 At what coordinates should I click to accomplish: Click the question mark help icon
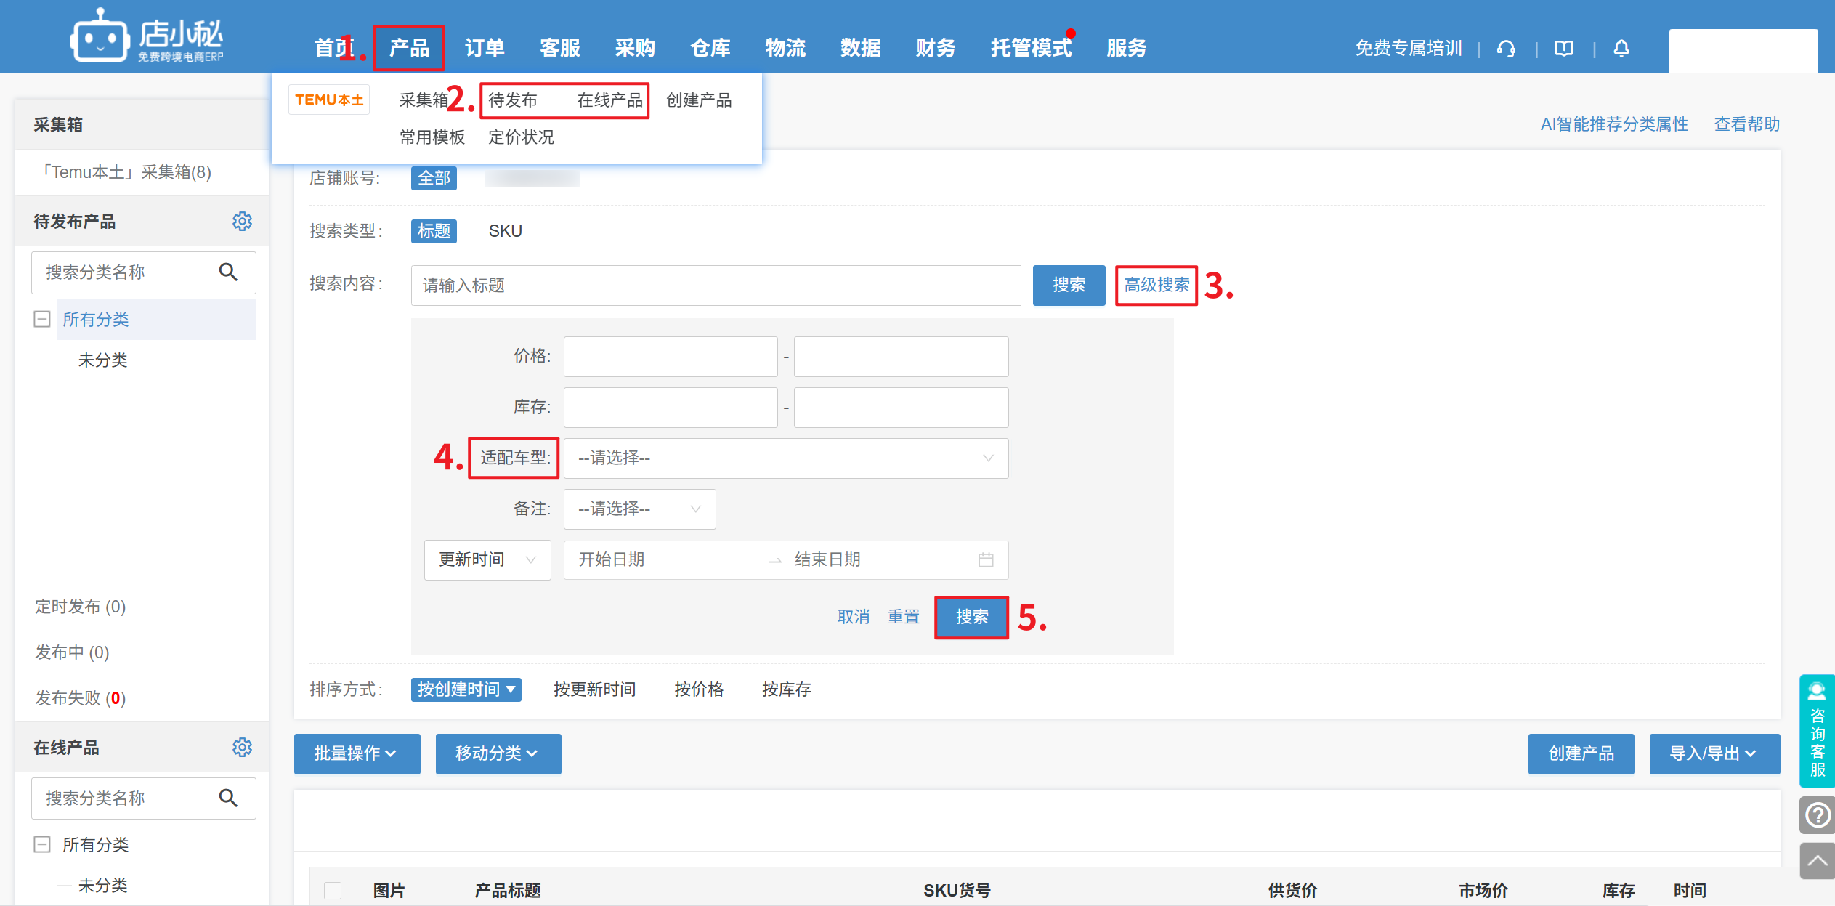pos(1817,815)
